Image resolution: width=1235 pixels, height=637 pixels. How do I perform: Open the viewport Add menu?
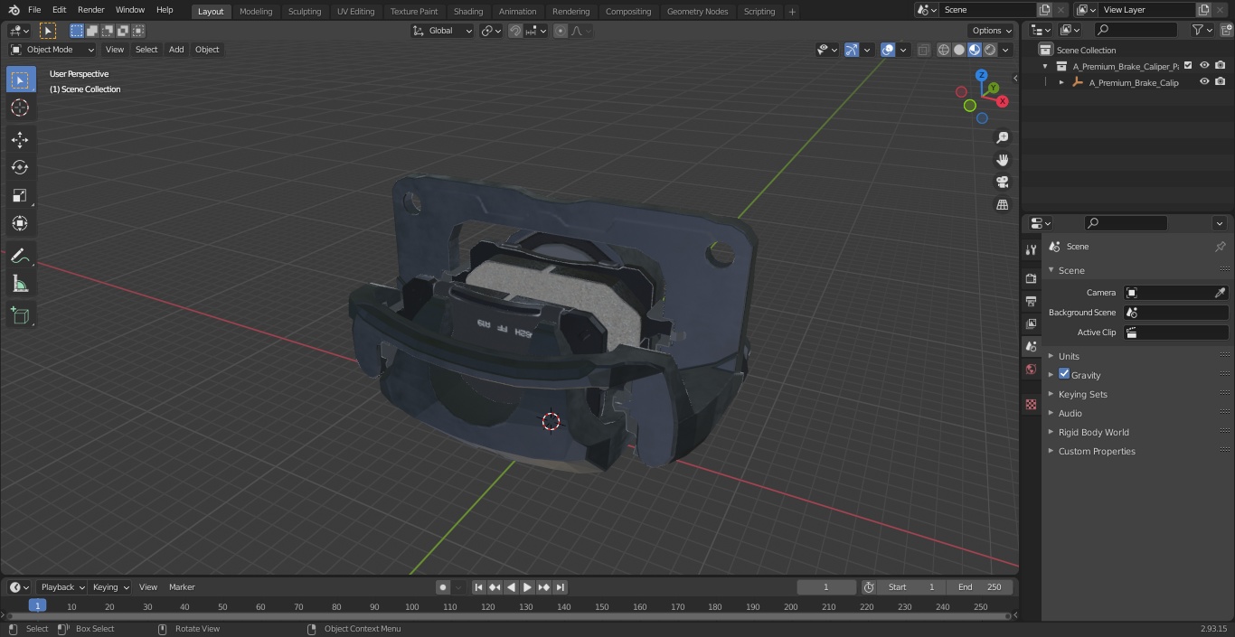coord(176,50)
